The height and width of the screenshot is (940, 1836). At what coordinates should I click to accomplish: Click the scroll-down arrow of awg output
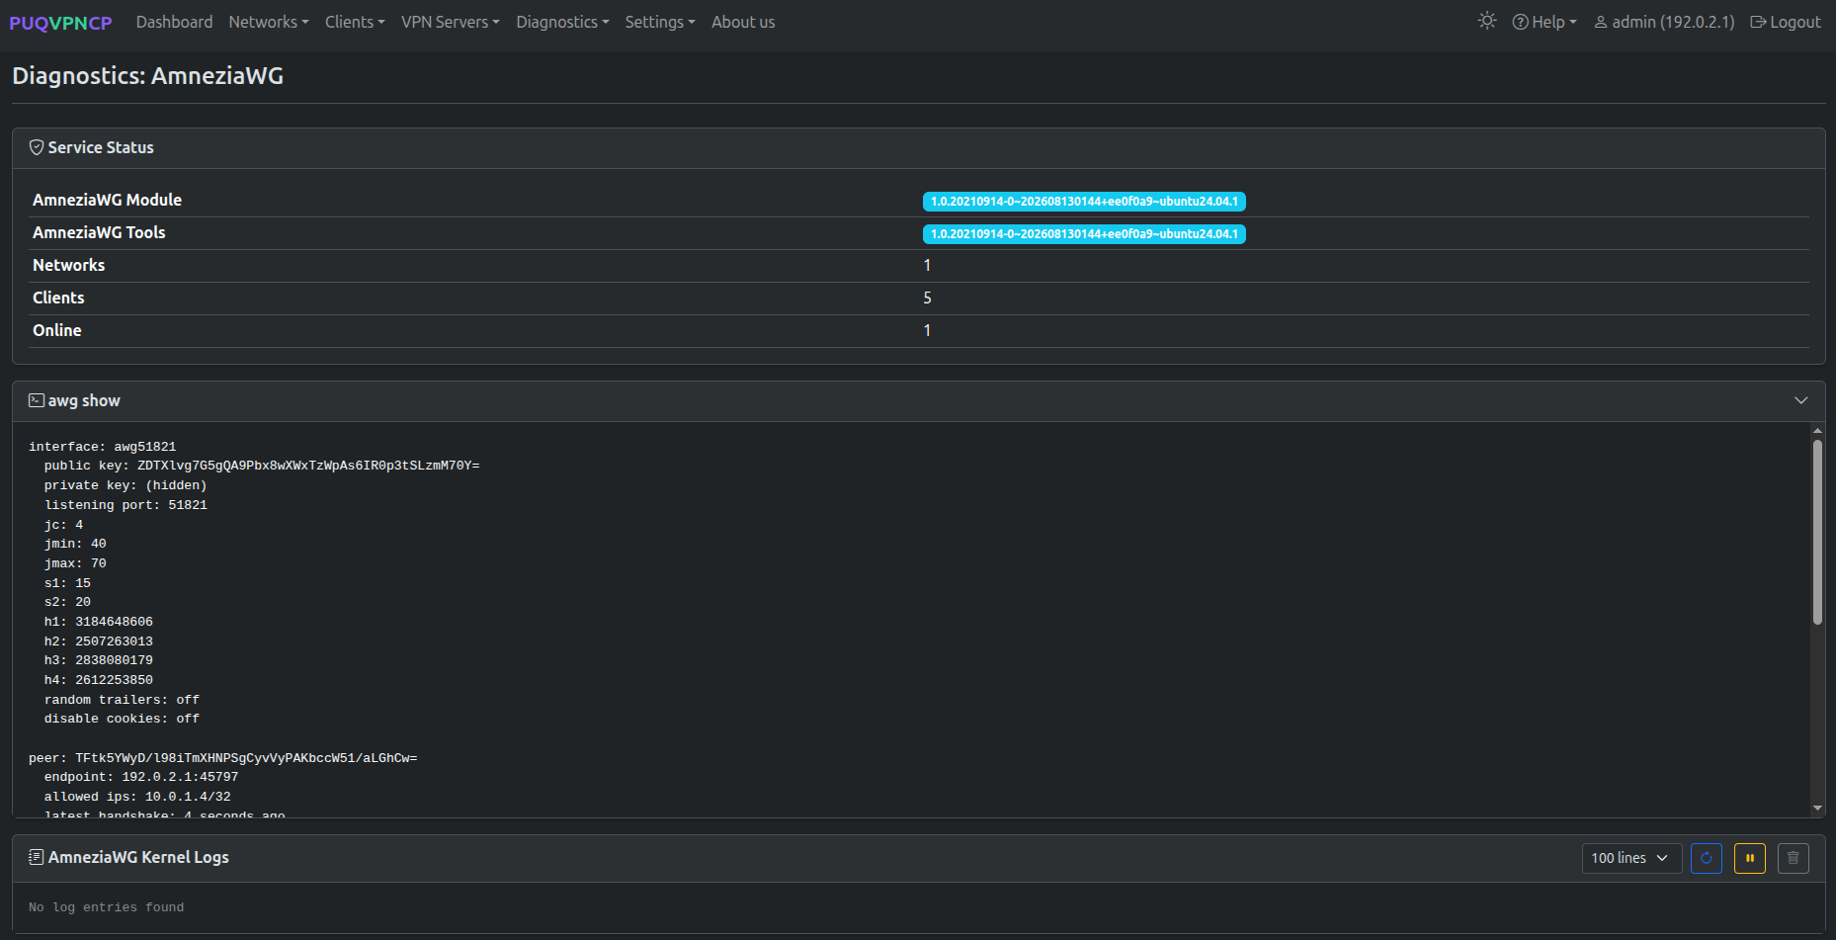point(1817,809)
